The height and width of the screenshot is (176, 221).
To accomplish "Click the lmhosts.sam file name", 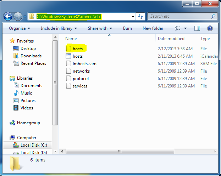I will click(x=84, y=64).
